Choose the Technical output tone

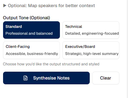pos(91,30)
